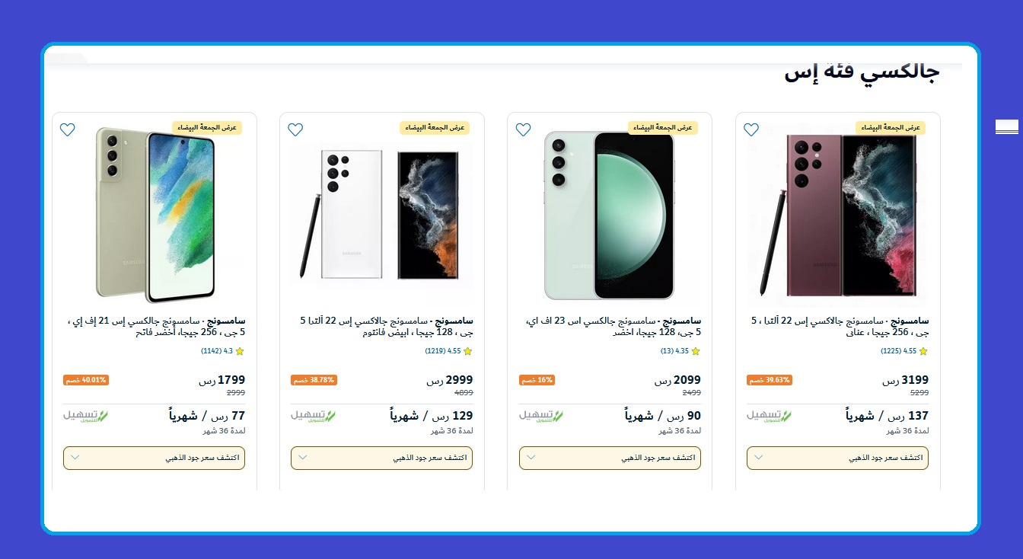This screenshot has width=1023, height=559.
Task: Toggle wishlist heart on Galaxy S21 FE
Action: 67,129
